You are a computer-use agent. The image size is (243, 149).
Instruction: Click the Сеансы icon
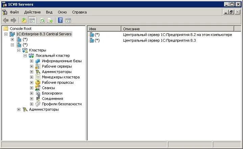point(38,88)
